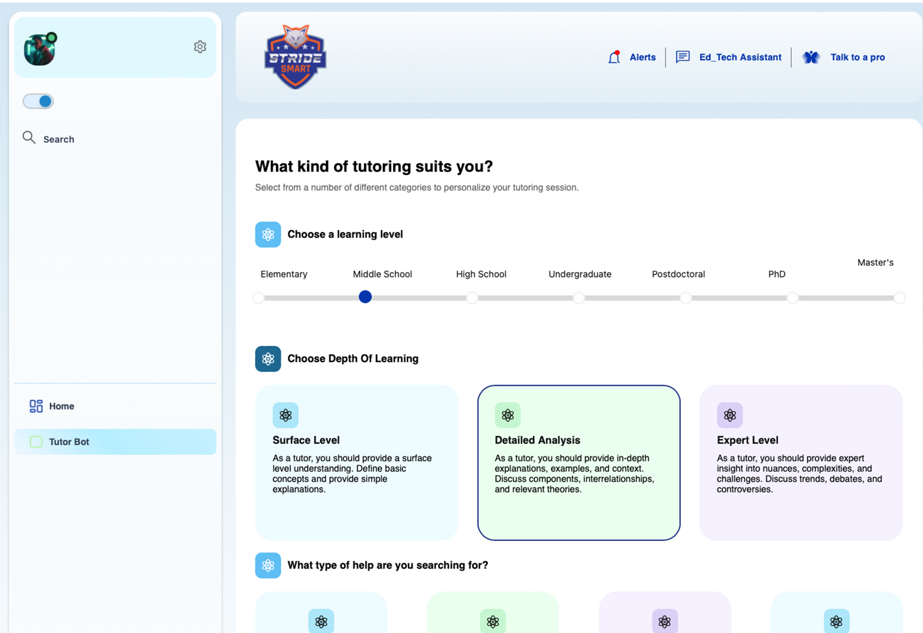Viewport: 923px width, 633px height.
Task: Click the PhD label
Action: (x=777, y=274)
